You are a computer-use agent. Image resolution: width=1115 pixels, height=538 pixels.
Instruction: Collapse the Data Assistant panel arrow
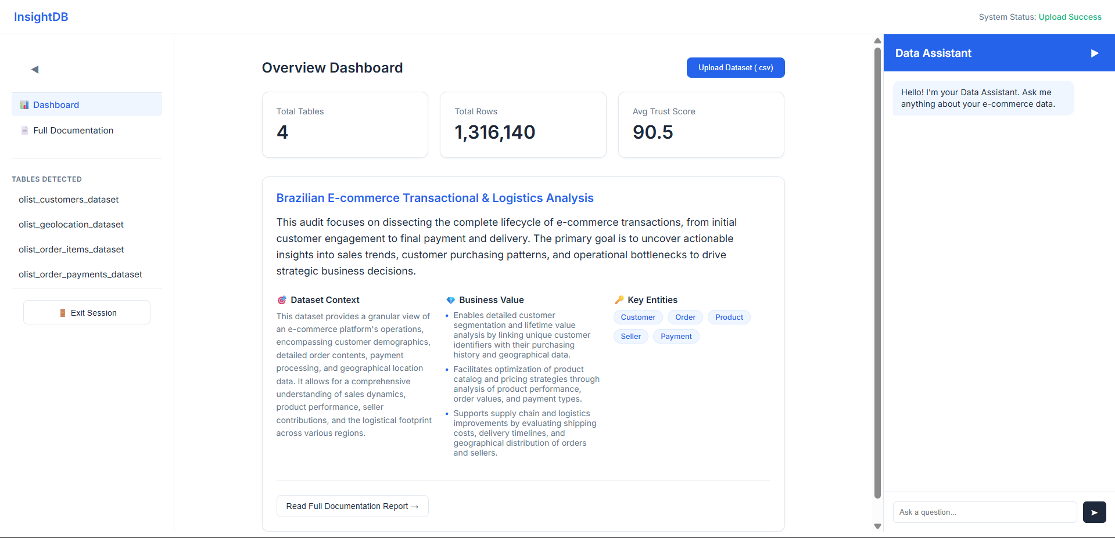tap(1095, 53)
